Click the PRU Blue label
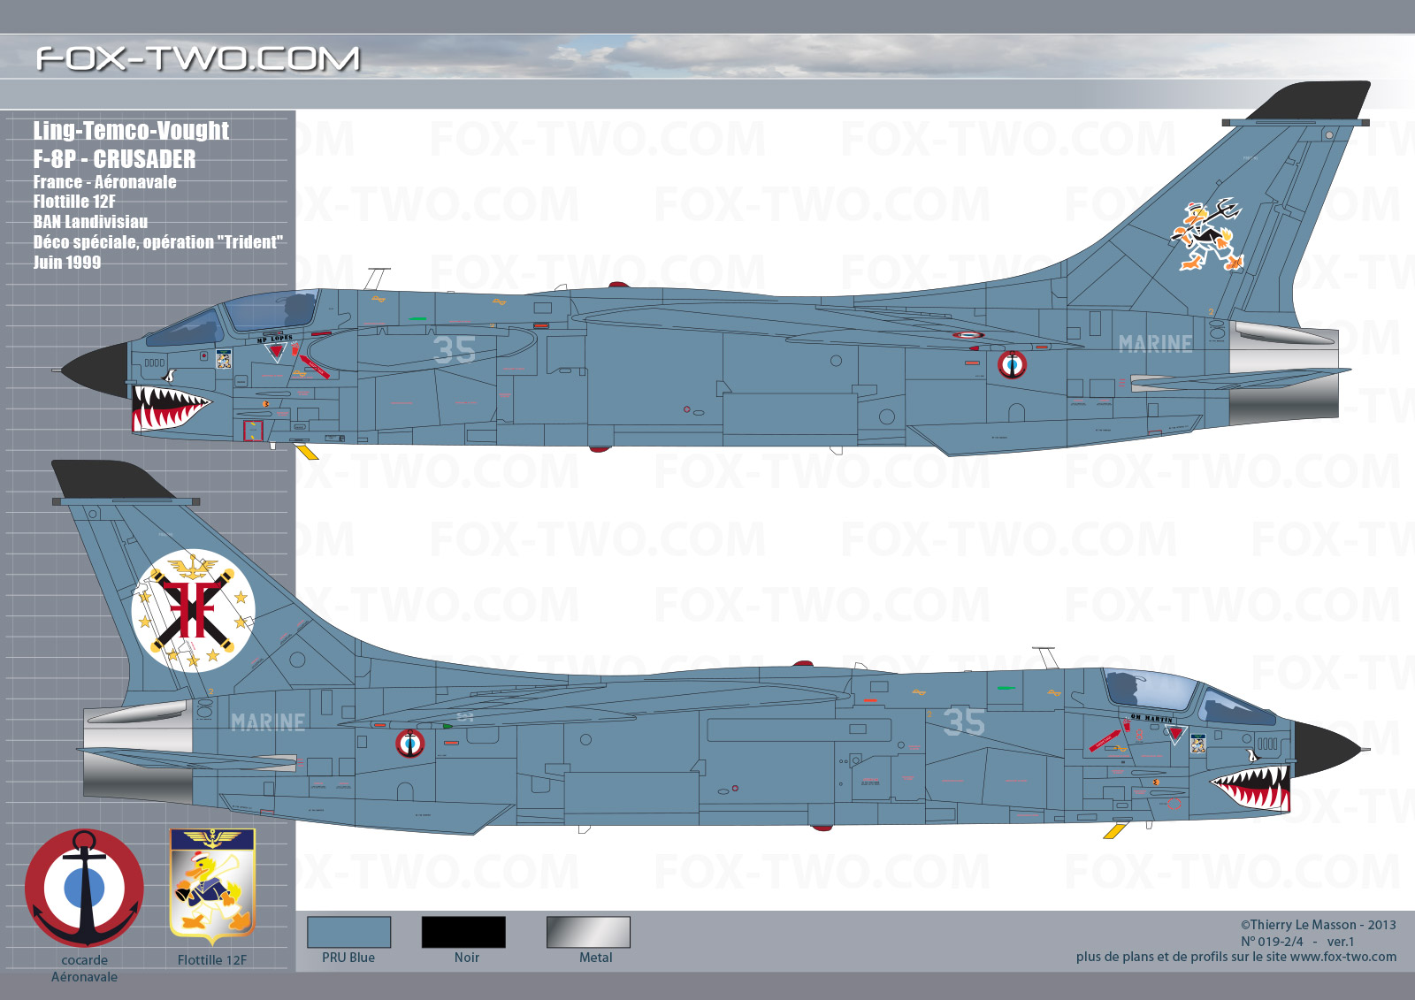 tap(348, 958)
